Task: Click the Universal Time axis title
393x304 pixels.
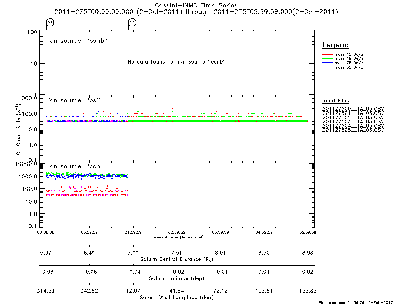Action: coord(177,237)
